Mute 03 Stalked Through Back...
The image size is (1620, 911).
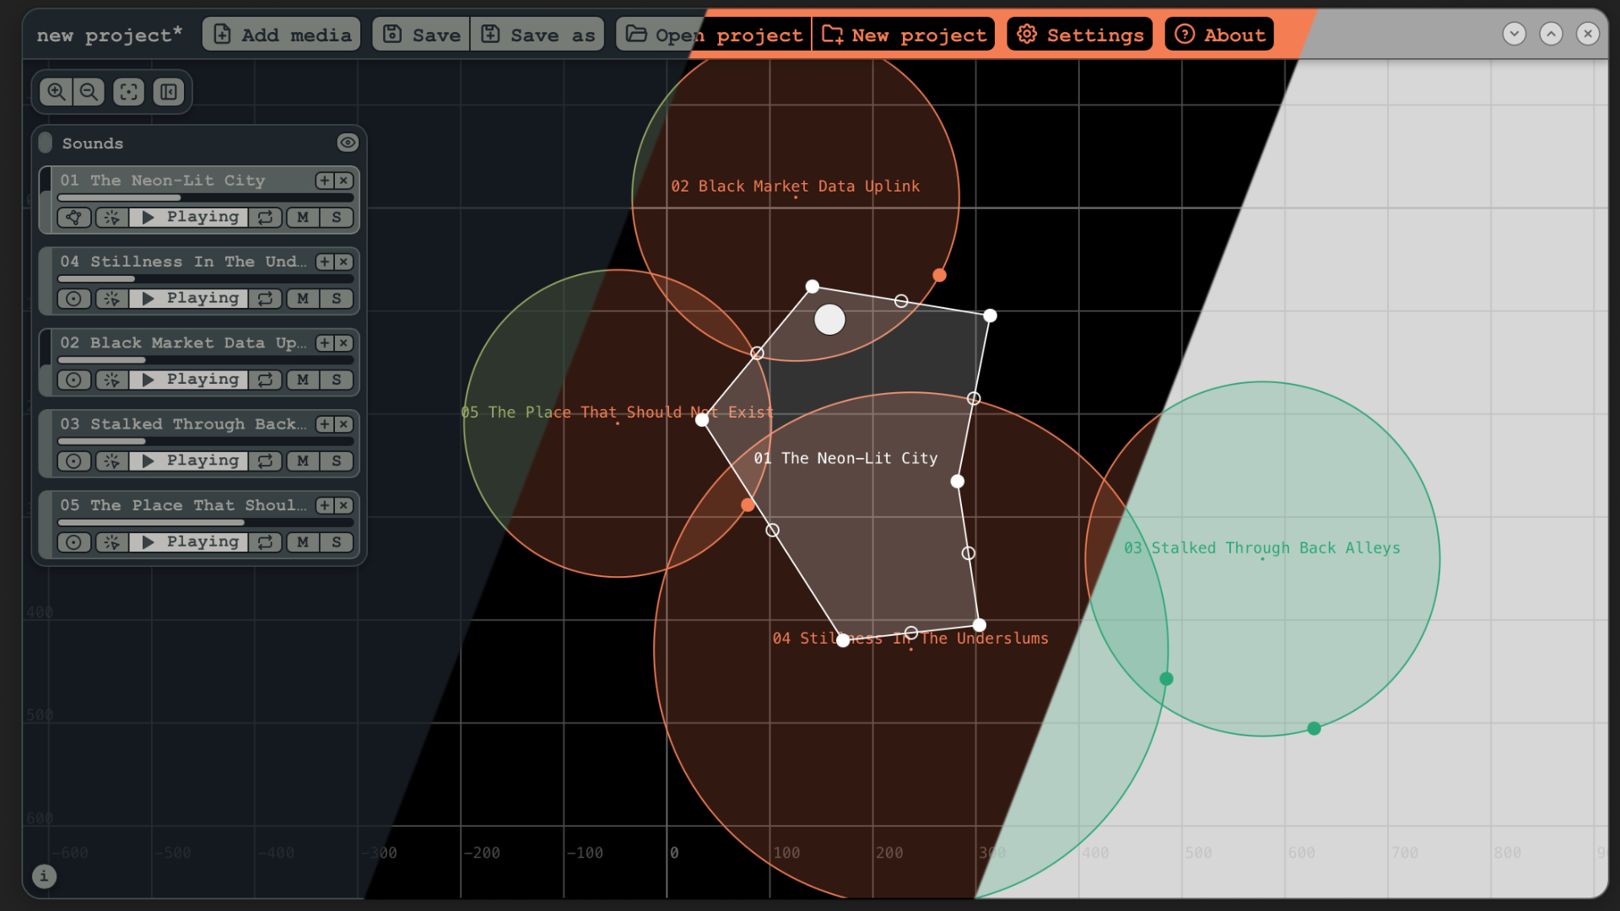click(x=303, y=461)
